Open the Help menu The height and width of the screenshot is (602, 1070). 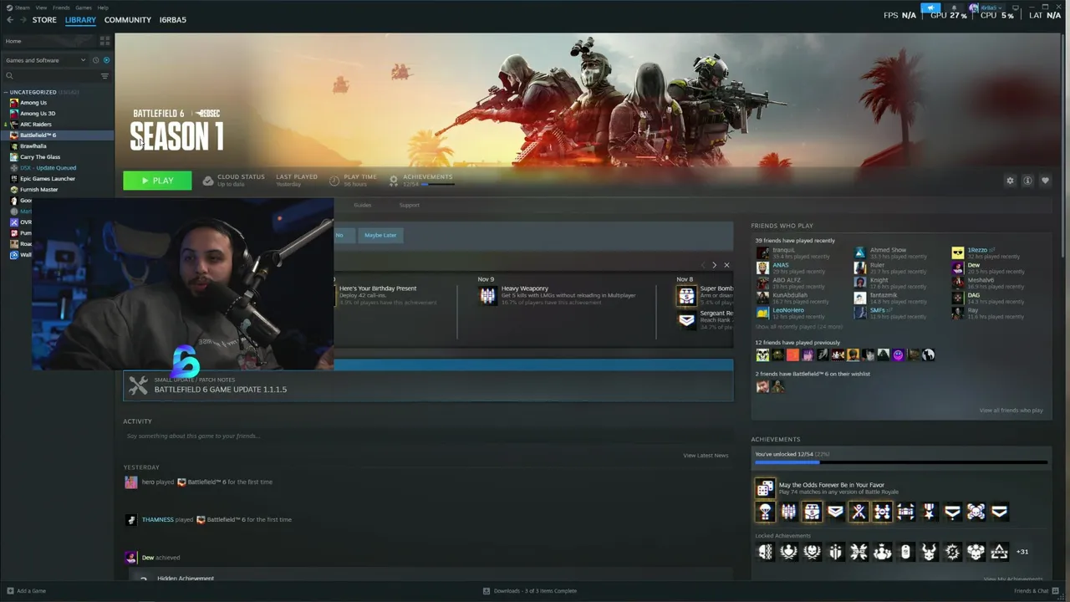(102, 8)
